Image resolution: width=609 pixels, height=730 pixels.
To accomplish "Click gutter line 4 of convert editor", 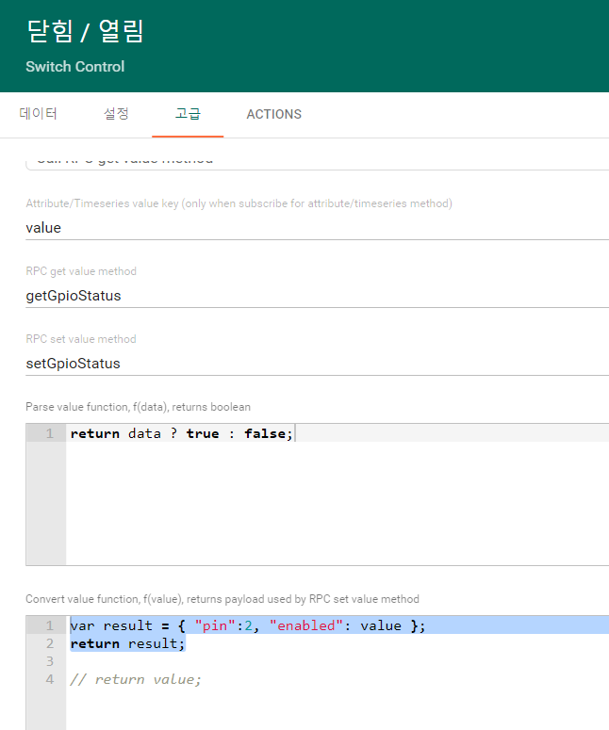I will (49, 679).
